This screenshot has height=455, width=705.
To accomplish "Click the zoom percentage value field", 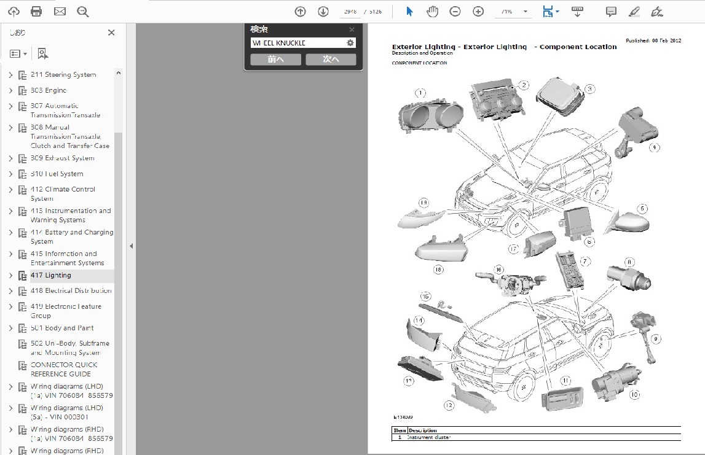I will coord(506,12).
